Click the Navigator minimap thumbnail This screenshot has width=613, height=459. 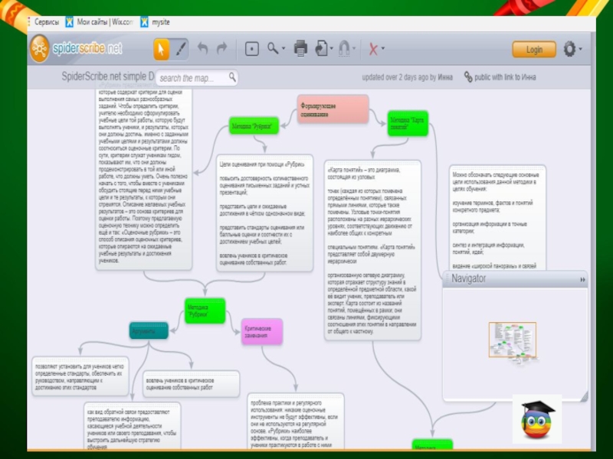pos(512,340)
